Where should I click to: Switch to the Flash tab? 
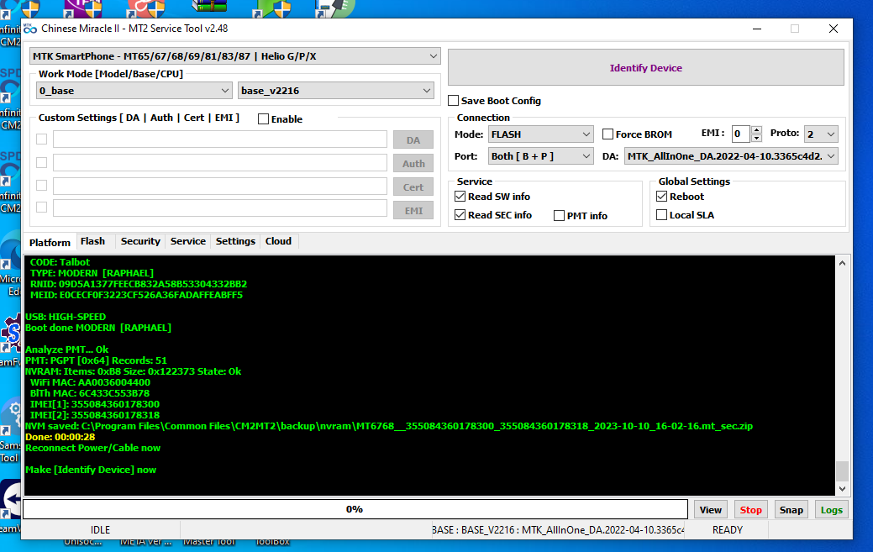pos(92,241)
